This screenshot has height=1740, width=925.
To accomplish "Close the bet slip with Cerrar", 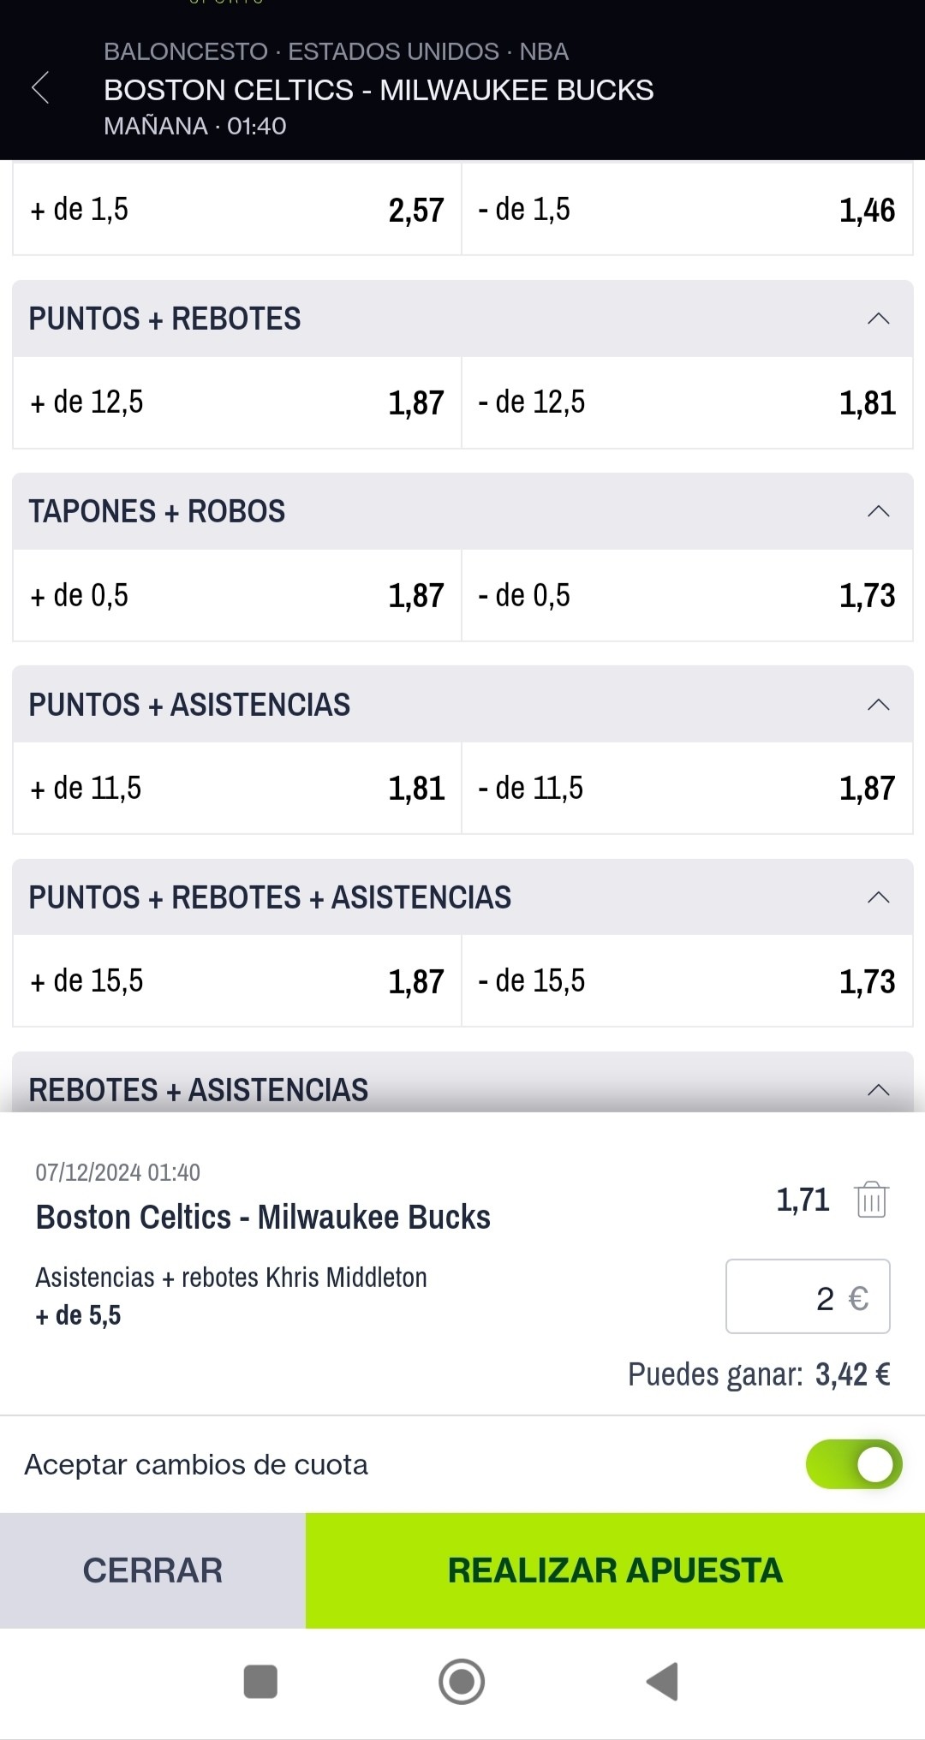I will [152, 1570].
